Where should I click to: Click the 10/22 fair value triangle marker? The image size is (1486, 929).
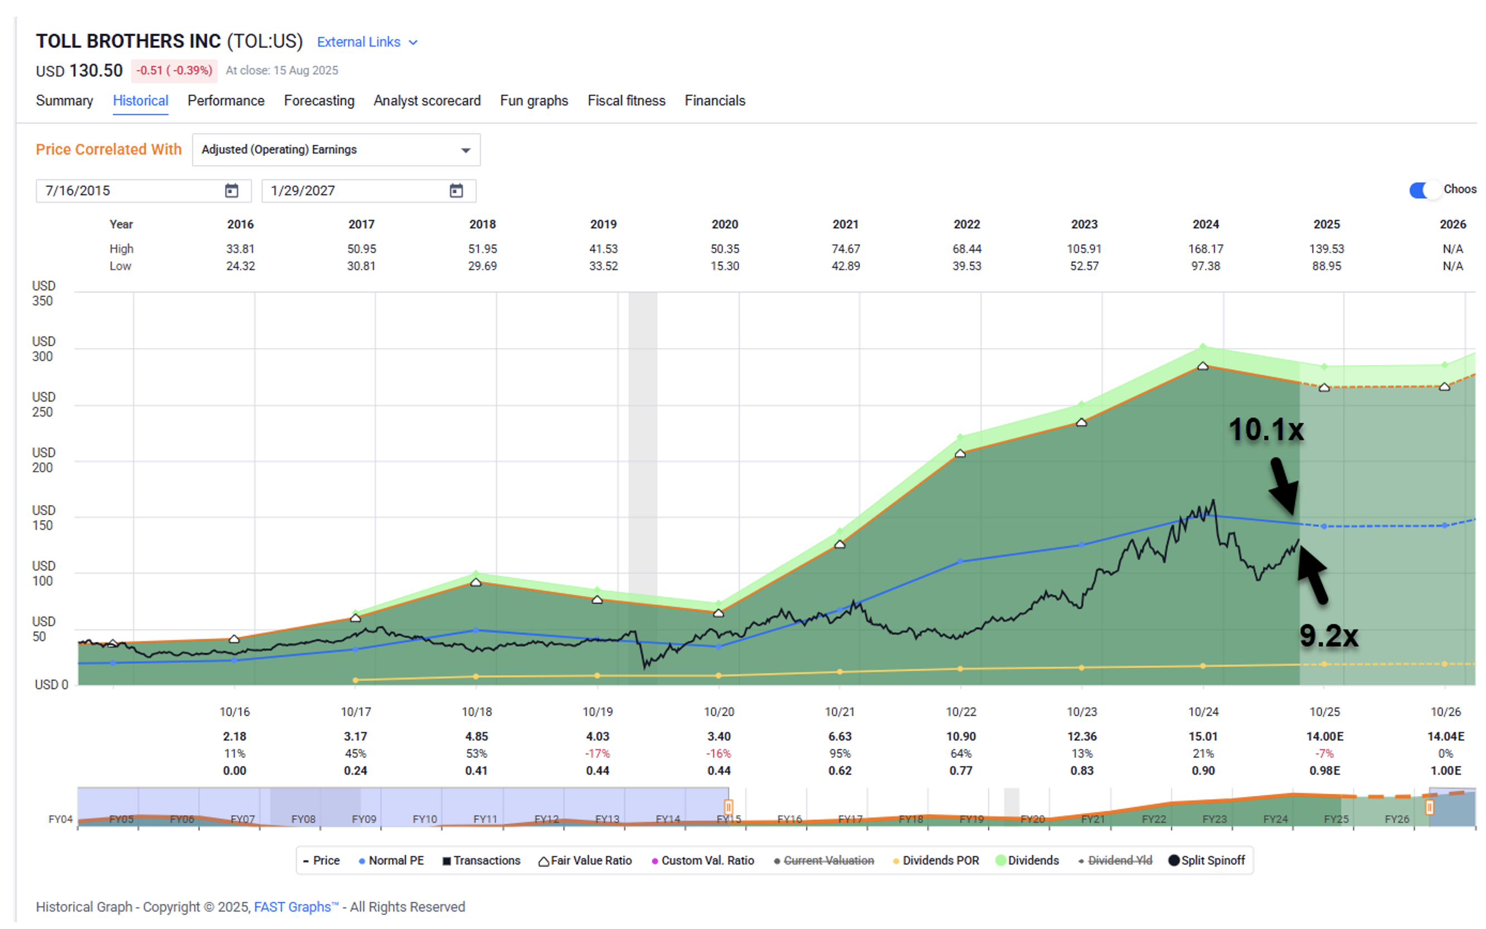[x=960, y=453]
